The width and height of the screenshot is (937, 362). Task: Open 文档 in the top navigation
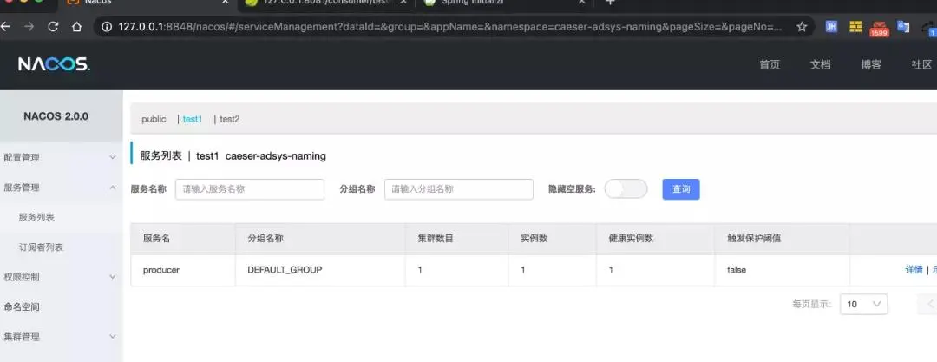coord(821,64)
